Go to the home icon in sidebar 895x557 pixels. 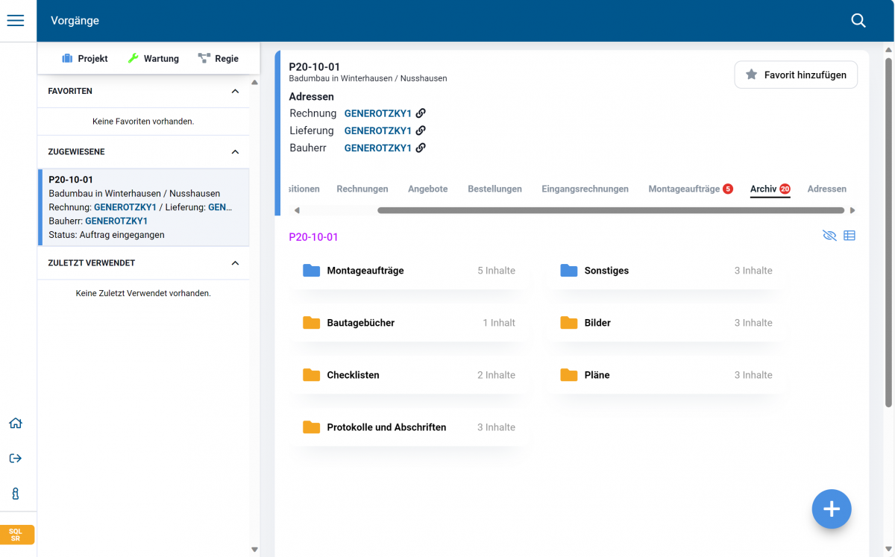tap(16, 424)
